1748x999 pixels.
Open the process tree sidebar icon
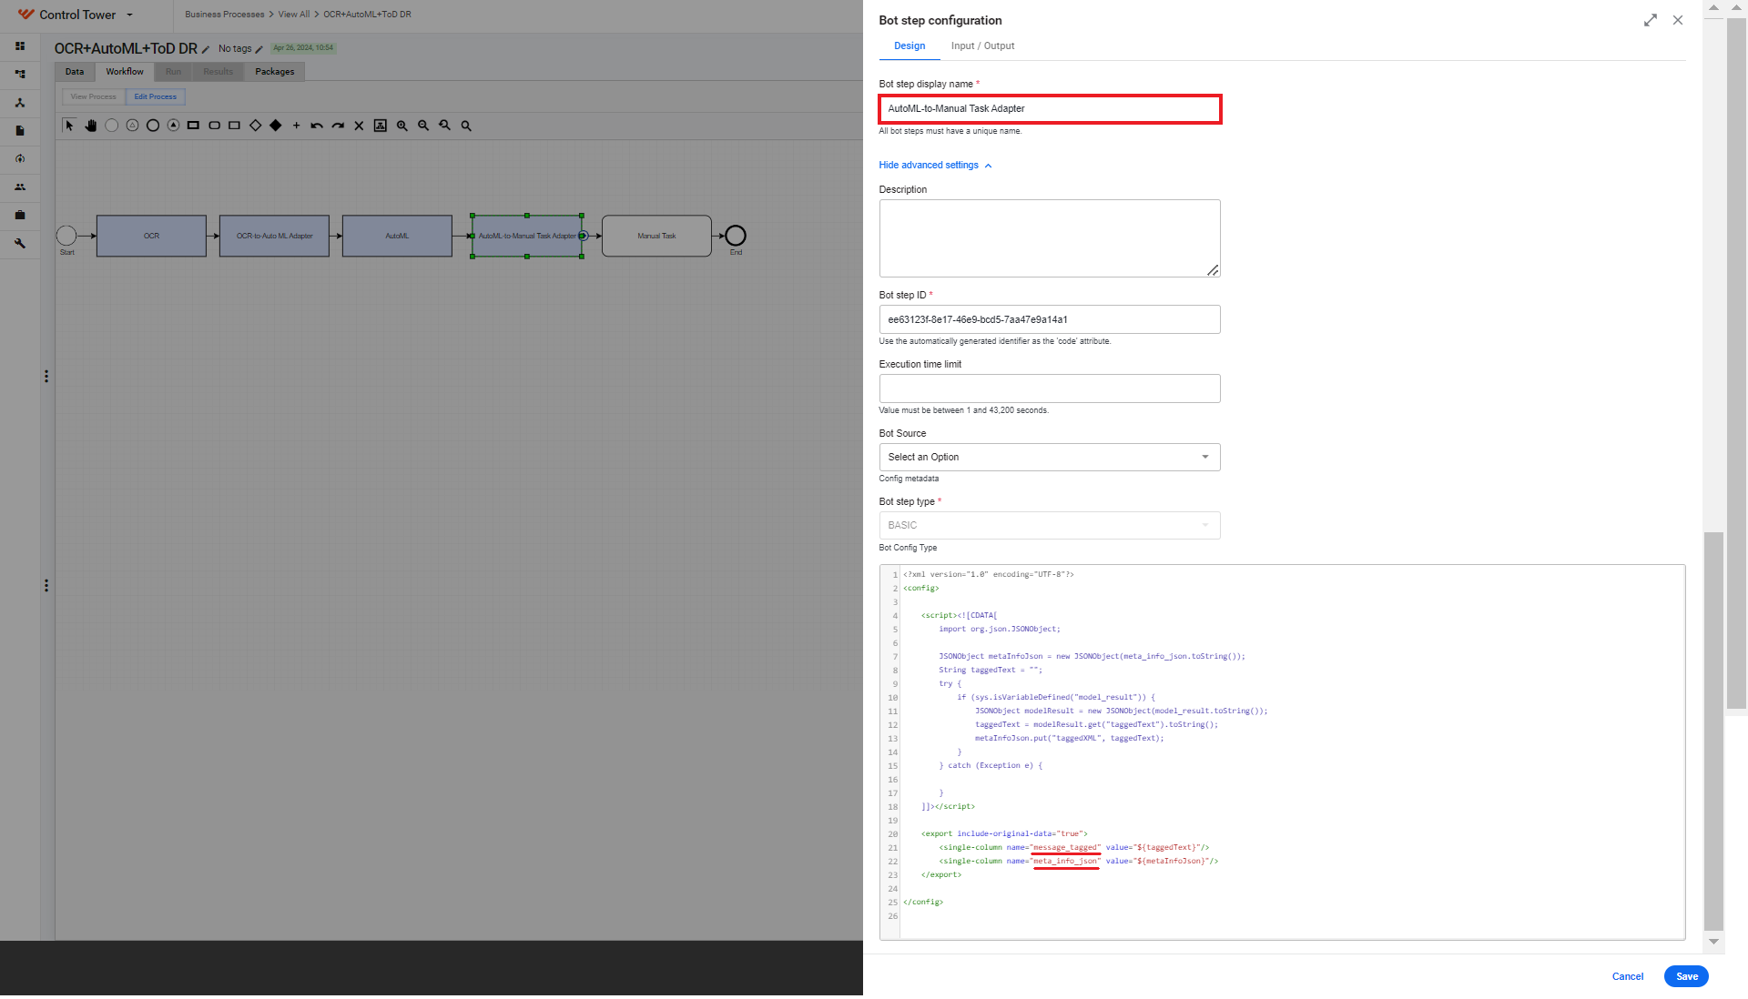(20, 74)
